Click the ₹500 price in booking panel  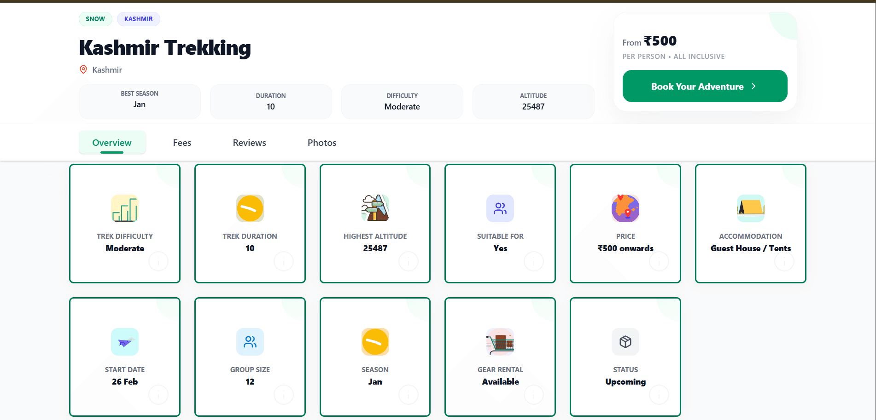[660, 41]
